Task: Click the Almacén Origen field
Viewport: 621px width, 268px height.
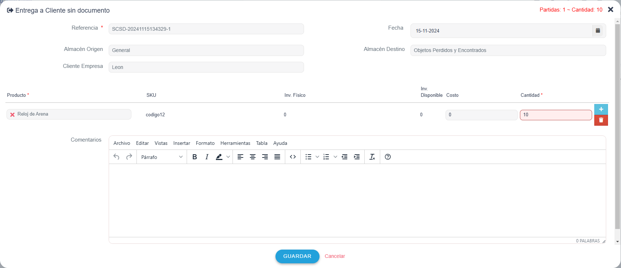Action: 206,50
